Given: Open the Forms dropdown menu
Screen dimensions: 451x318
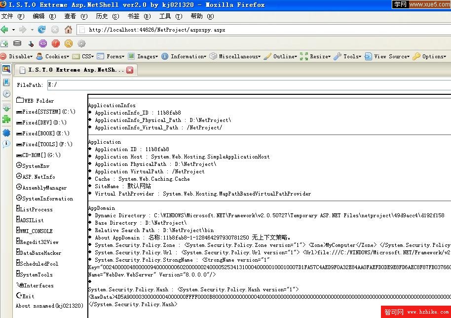Looking at the screenshot, I should [x=111, y=56].
